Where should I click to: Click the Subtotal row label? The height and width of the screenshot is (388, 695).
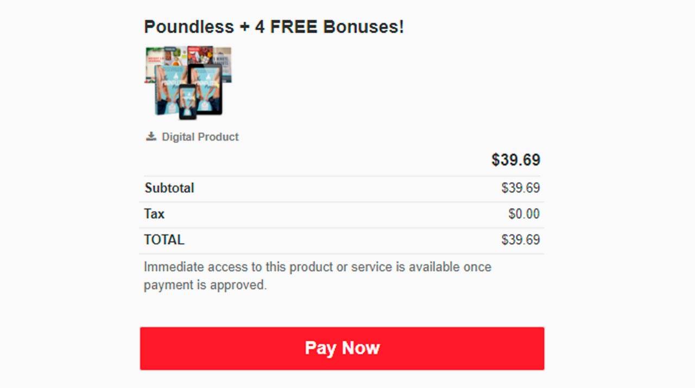point(169,188)
